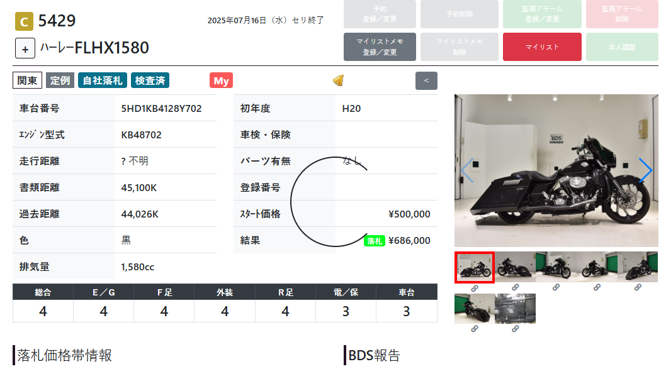Image resolution: width=666 pixels, height=369 pixels.
Task: Click the collapse arrow button above the table
Action: click(426, 80)
